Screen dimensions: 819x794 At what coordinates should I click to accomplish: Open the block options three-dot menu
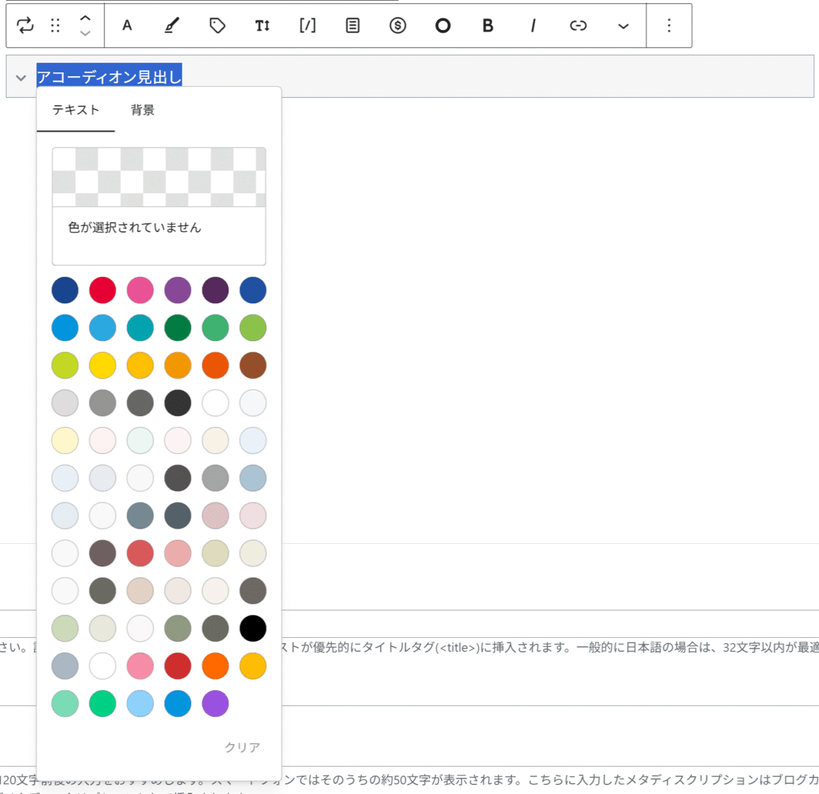(669, 26)
